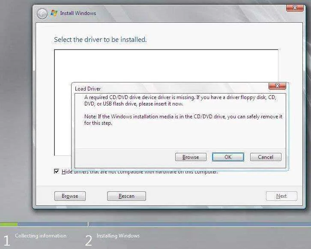Click Browse in the Install Windows window
Screen dimensions: 311x249
(x=70, y=196)
